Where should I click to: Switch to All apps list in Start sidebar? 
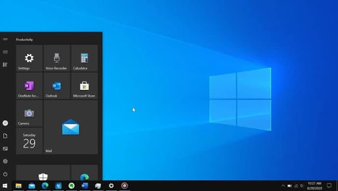[x=5, y=65]
